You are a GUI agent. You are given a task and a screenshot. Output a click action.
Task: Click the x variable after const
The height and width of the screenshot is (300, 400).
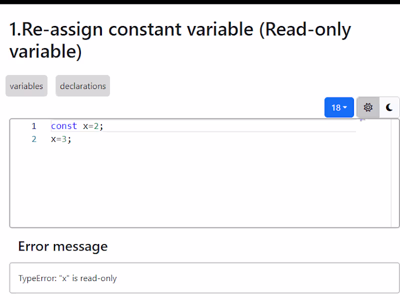(x=85, y=126)
